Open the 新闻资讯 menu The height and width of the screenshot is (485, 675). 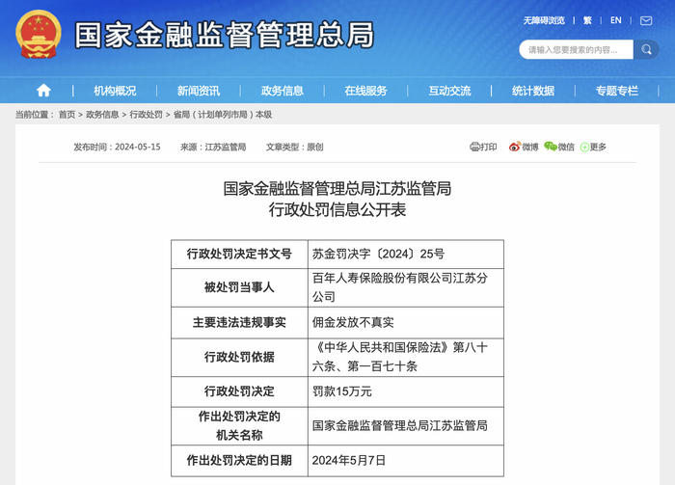click(x=199, y=91)
